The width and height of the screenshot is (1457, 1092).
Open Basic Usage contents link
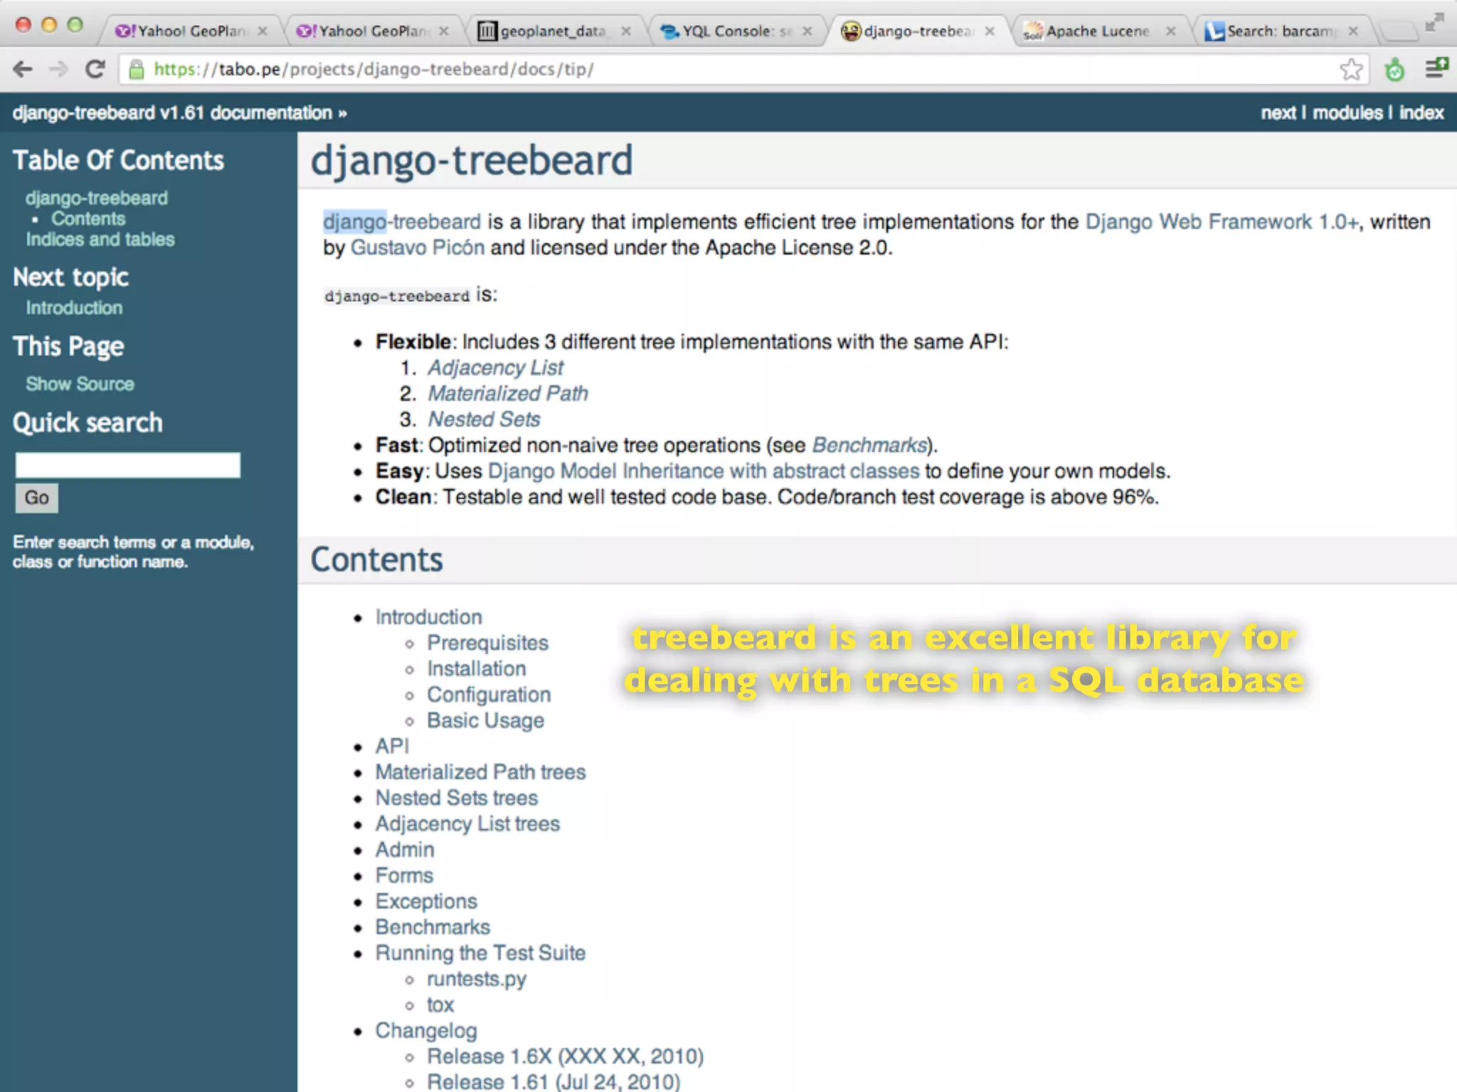[x=486, y=720]
